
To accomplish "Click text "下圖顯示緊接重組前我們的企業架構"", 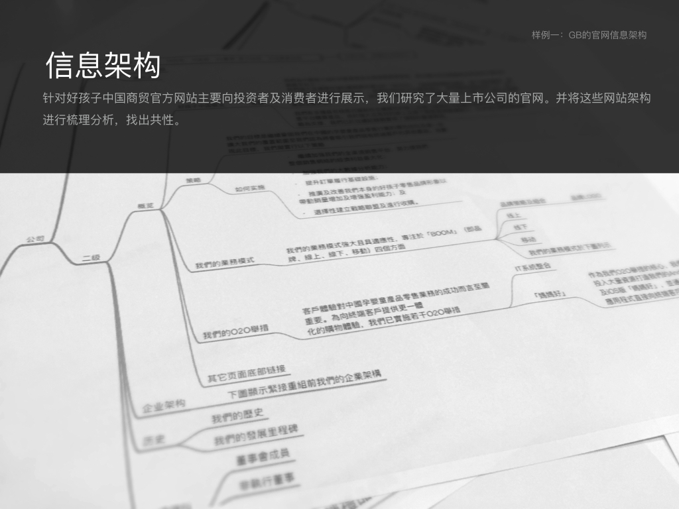I will point(304,384).
